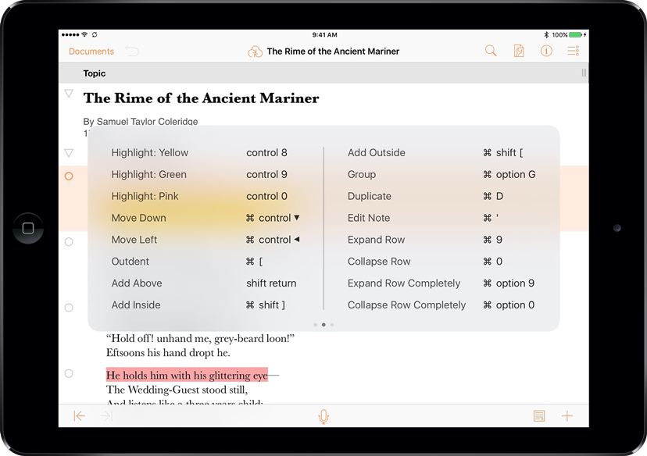The width and height of the screenshot is (647, 456).
Task: Tap the line 'Eftsoons his hand dropt he.'
Action: pyautogui.click(x=168, y=353)
